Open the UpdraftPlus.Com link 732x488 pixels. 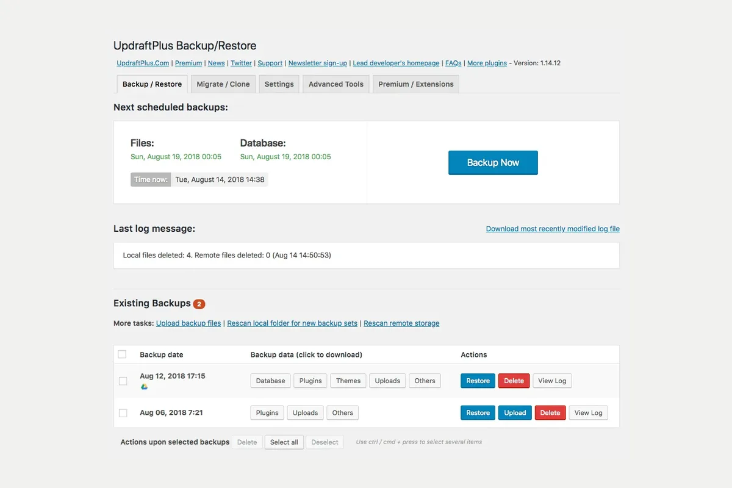tap(143, 63)
